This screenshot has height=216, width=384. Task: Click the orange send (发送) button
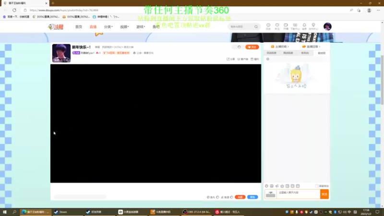point(324,194)
